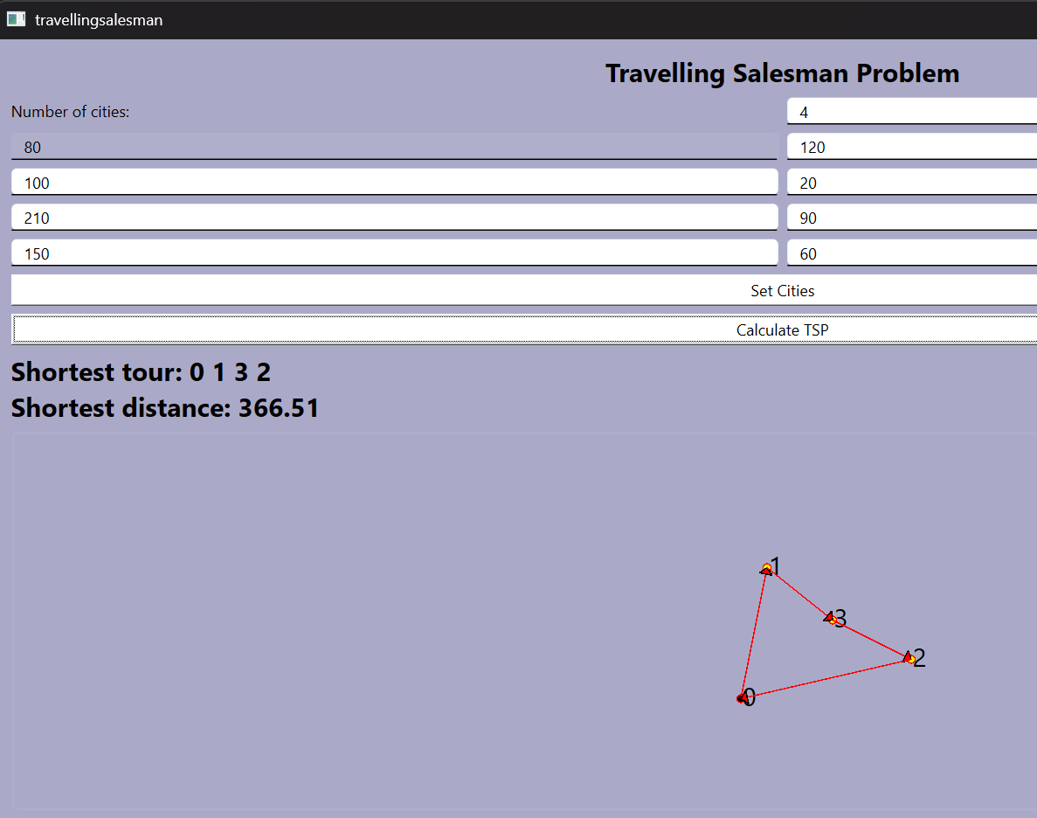Click the Set Cities button
Viewport: 1037px width, 818px height.
524,290
